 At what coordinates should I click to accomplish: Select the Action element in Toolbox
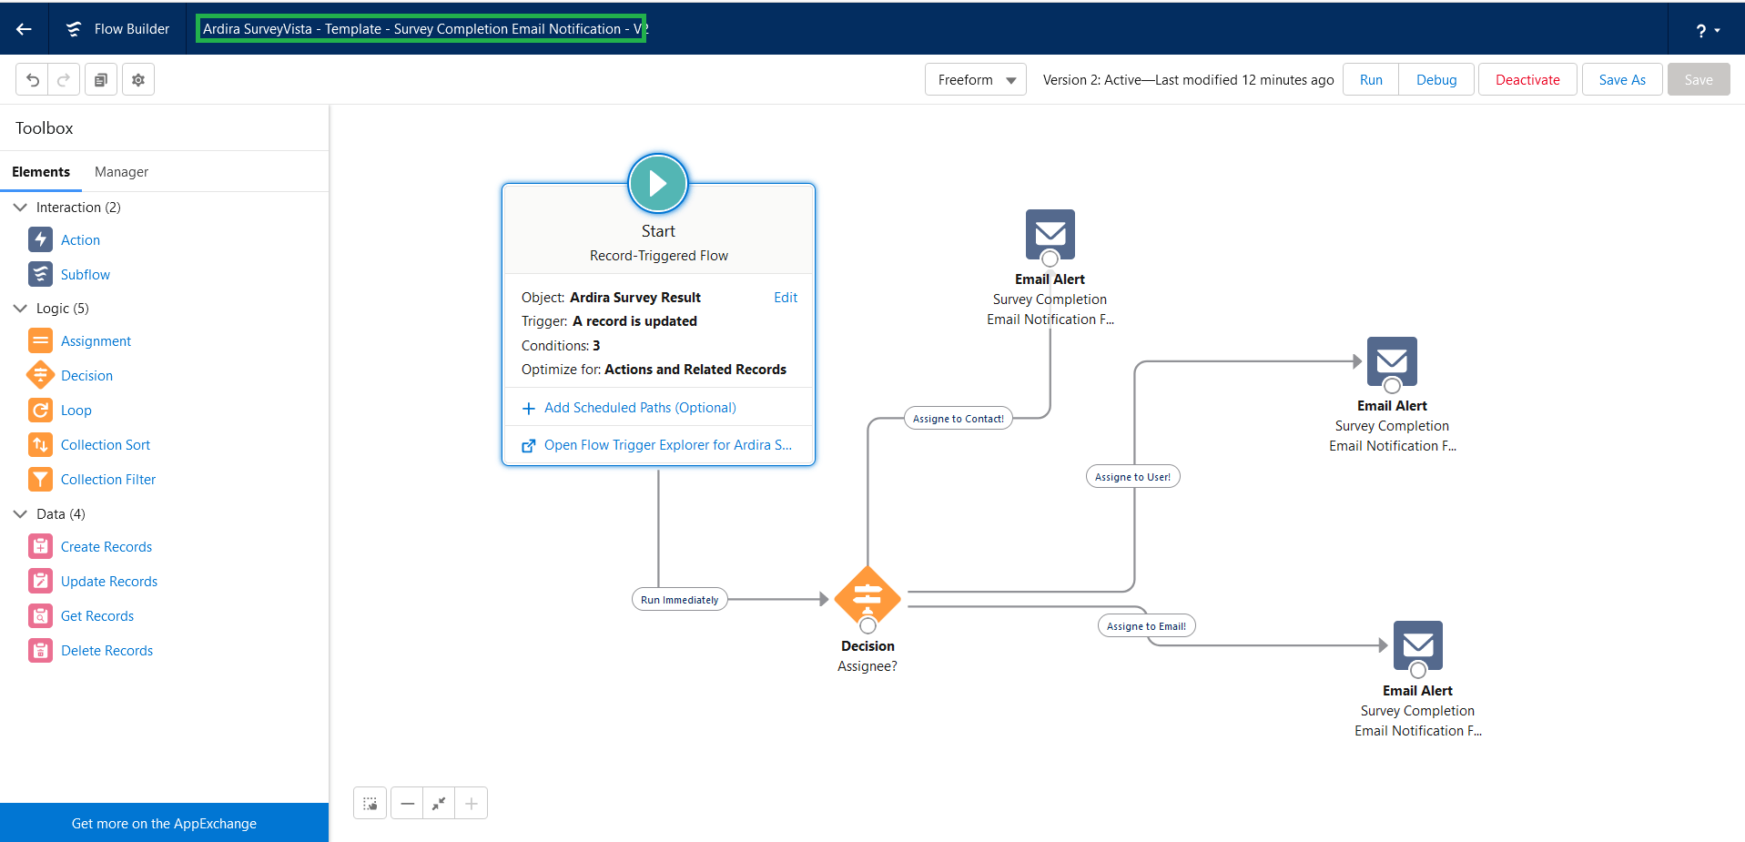click(80, 239)
